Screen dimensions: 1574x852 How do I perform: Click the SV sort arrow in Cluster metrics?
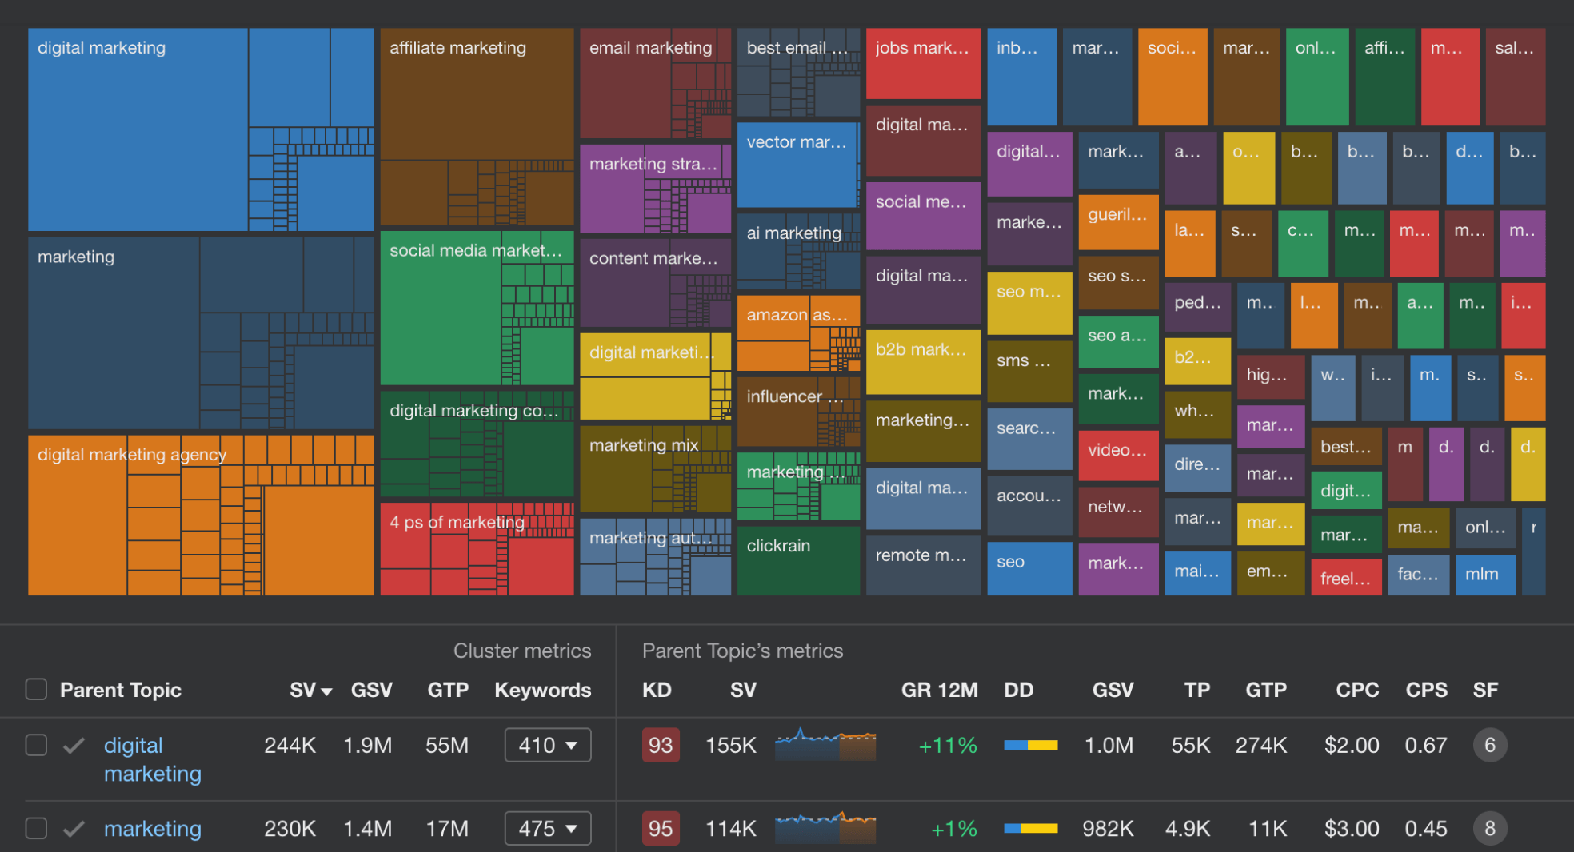326,691
